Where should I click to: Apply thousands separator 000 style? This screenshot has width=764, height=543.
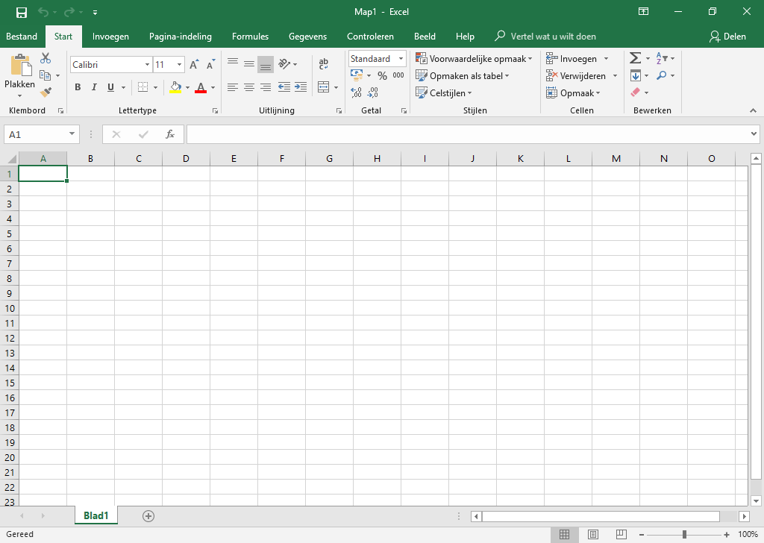(398, 75)
